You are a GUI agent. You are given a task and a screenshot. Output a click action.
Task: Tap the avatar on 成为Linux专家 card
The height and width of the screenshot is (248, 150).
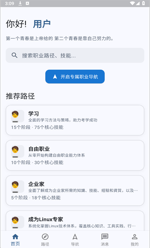click(x=17, y=222)
